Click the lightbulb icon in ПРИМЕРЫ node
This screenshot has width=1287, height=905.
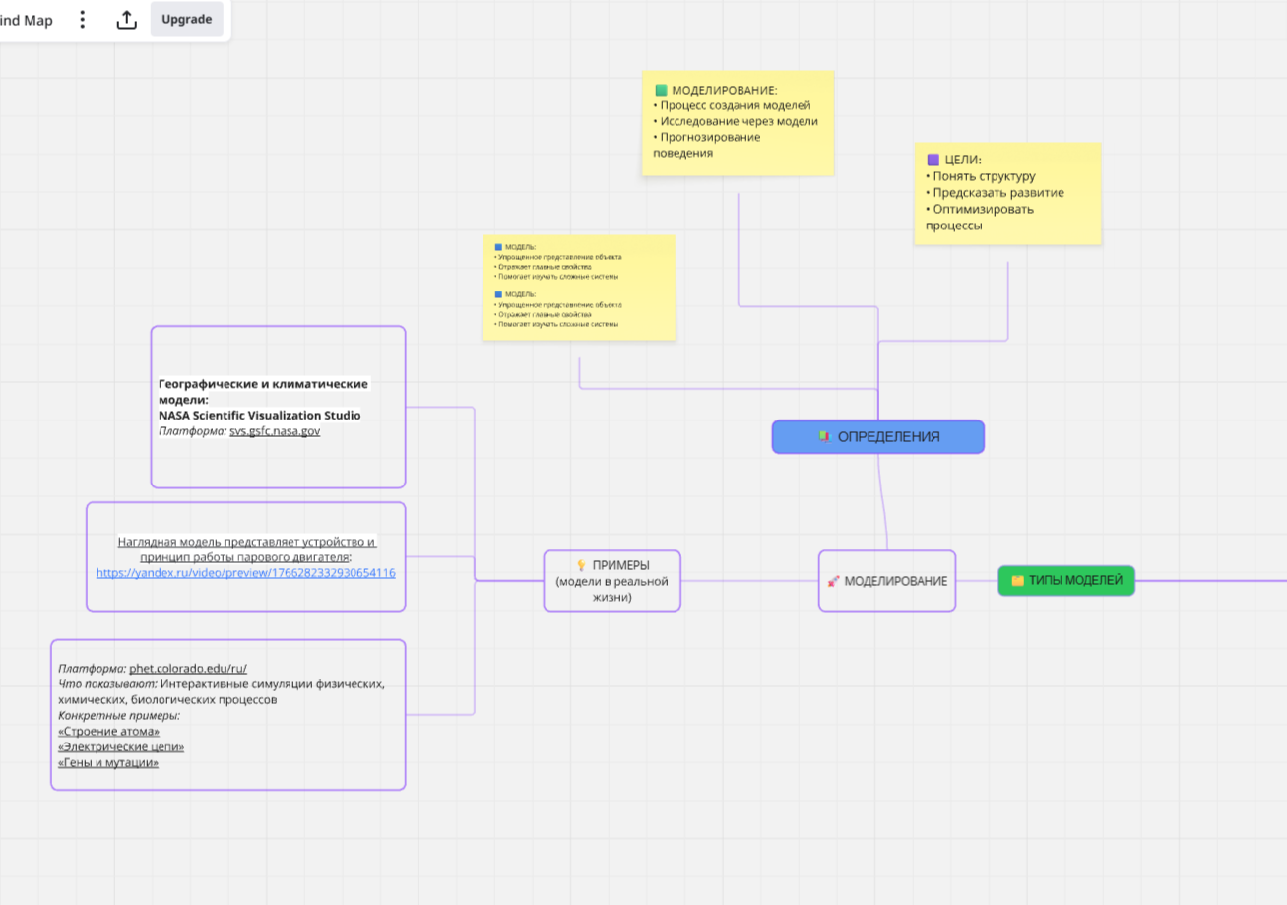coord(581,565)
